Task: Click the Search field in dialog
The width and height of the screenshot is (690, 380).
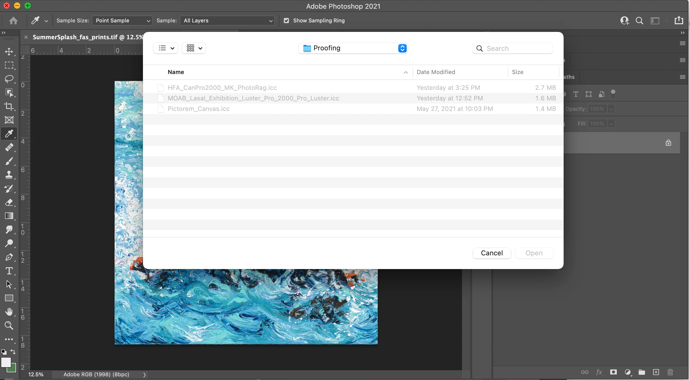Action: [x=517, y=48]
